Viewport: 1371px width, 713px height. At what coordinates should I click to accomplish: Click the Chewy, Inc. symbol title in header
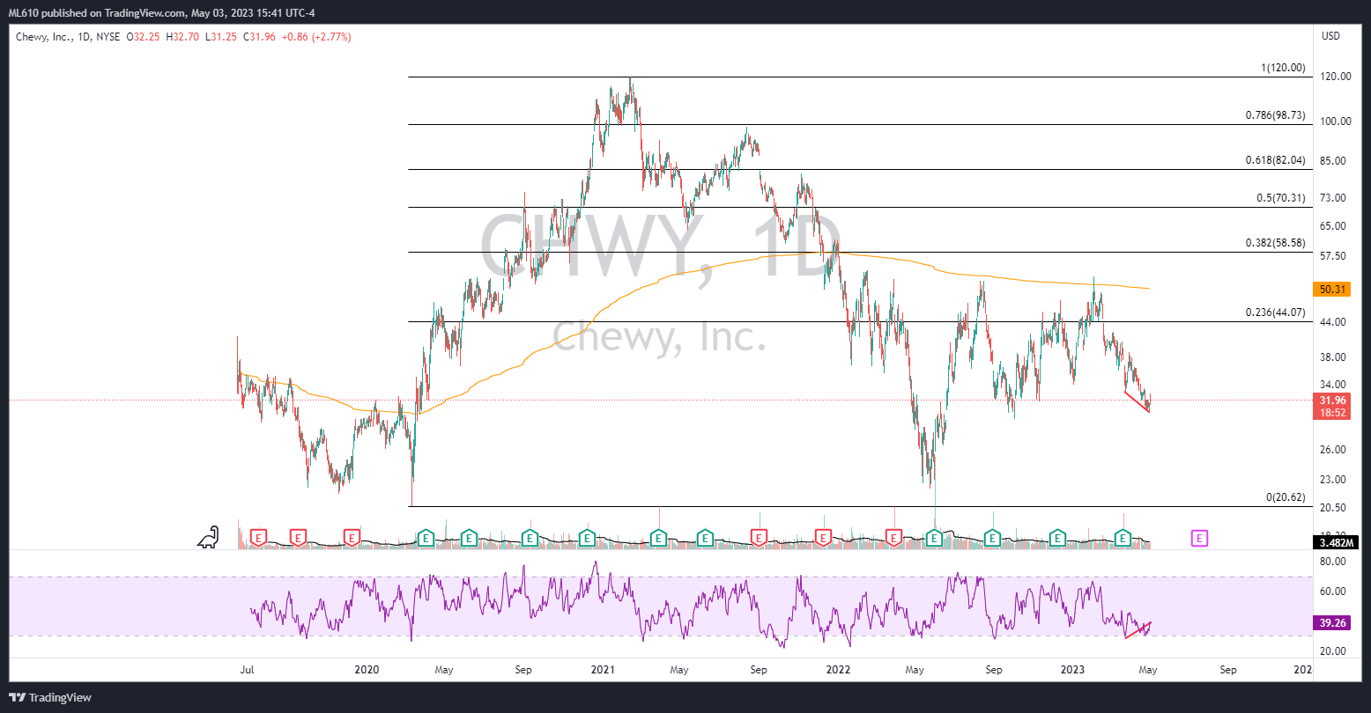[x=44, y=37]
